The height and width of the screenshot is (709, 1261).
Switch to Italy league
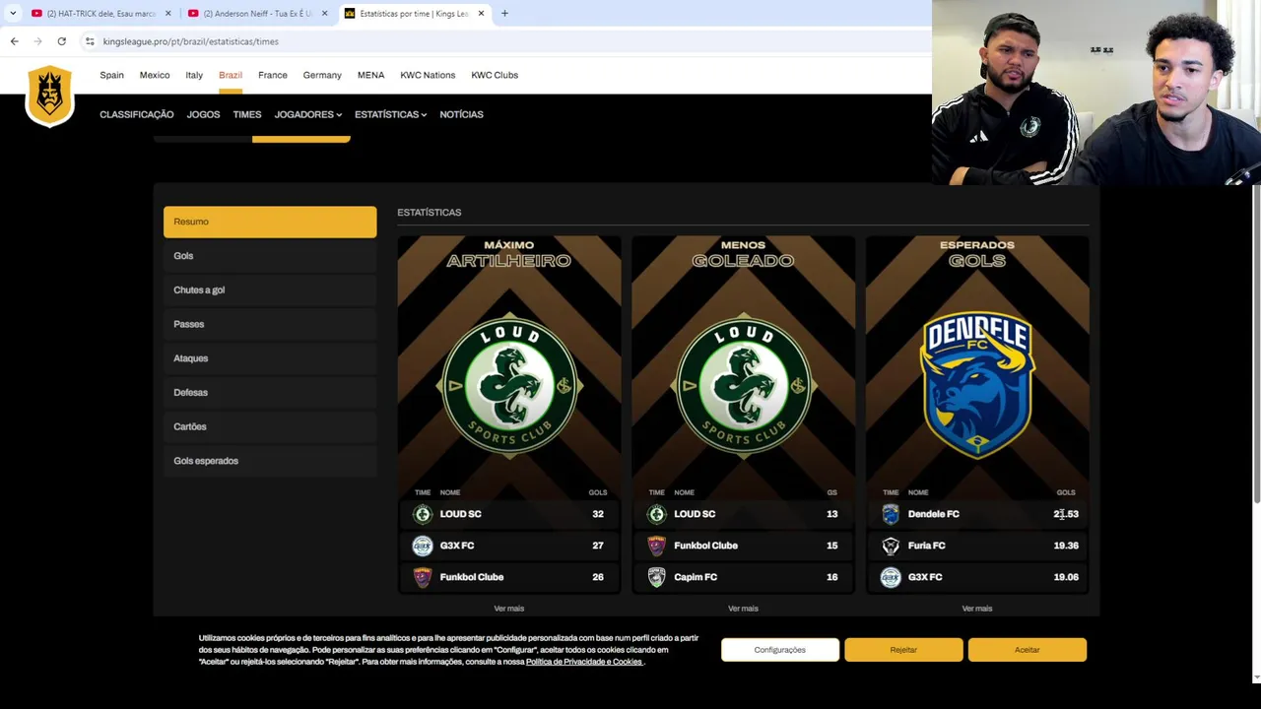coord(194,75)
